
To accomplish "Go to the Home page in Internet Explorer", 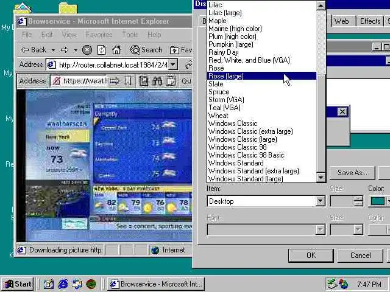I will pos(116,50).
